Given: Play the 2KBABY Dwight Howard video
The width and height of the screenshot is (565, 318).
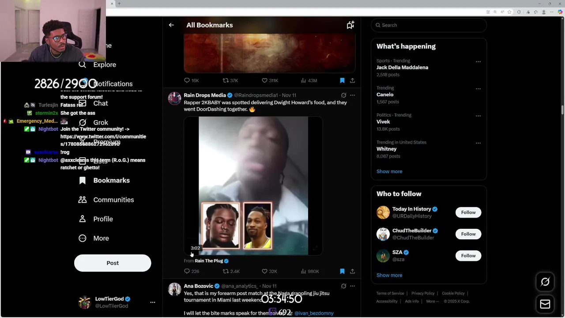Looking at the screenshot, I should click(253, 185).
